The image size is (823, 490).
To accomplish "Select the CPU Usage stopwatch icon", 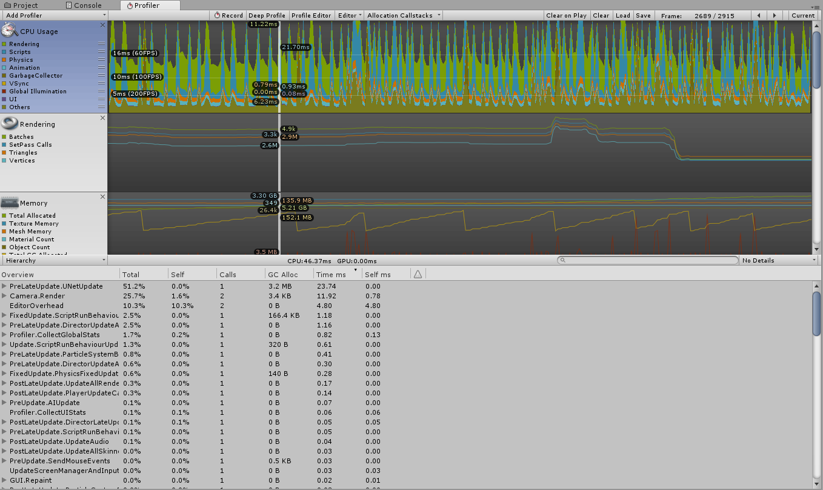I will pyautogui.click(x=10, y=30).
